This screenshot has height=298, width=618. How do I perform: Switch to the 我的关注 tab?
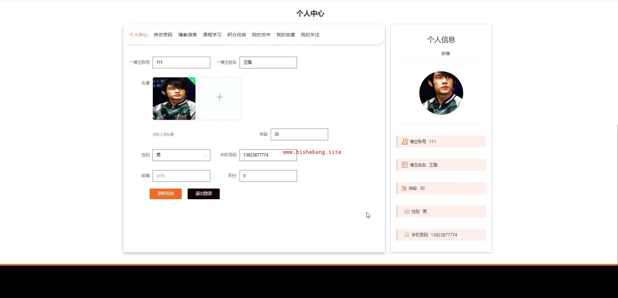[310, 35]
